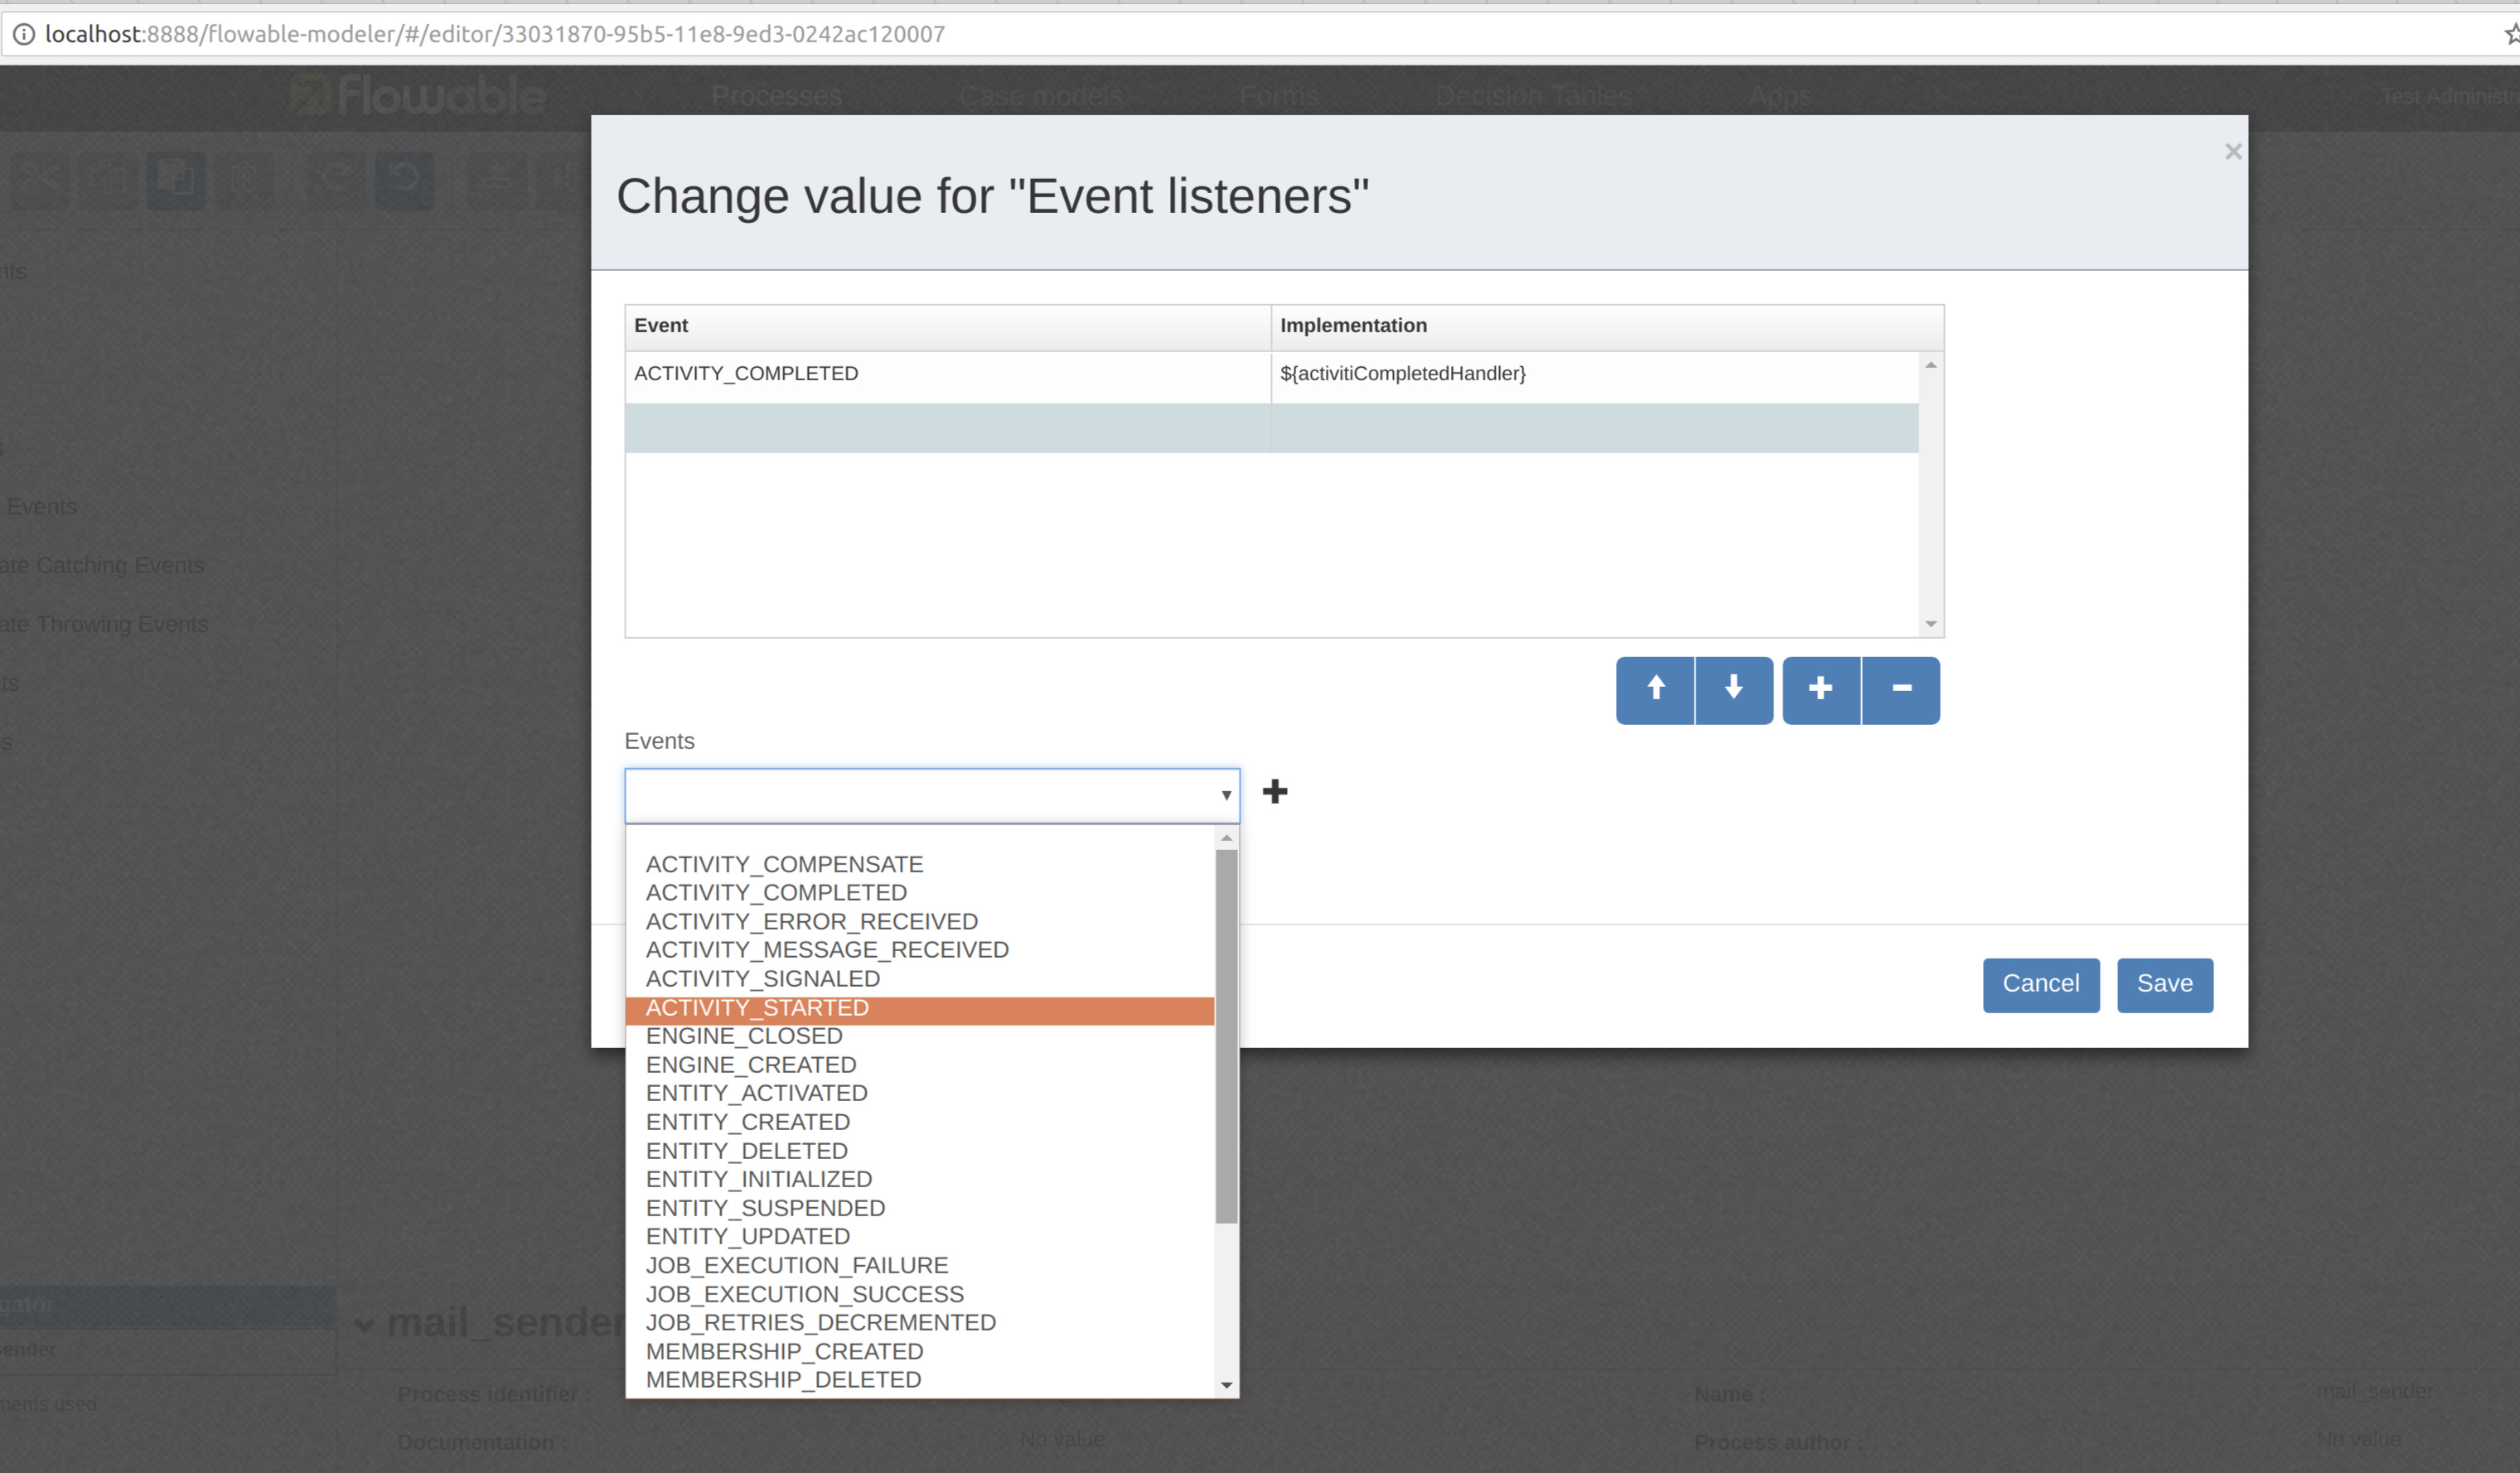2520x1473 pixels.
Task: Click the site info icon in address bar
Action: (23, 34)
